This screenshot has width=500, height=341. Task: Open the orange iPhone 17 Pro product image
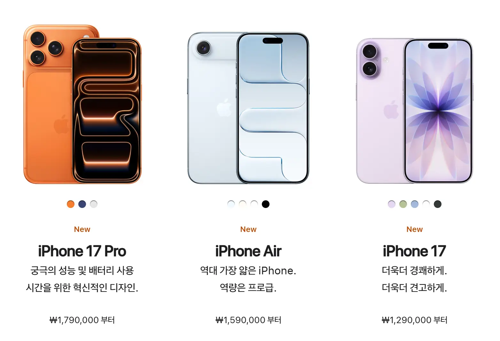click(82, 104)
